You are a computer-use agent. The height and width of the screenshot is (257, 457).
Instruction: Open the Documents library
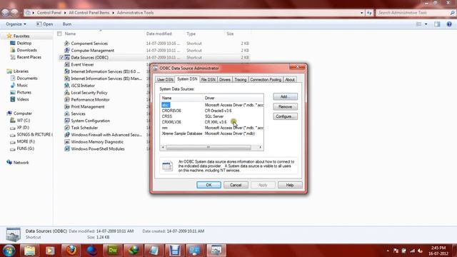pyautogui.click(x=27, y=78)
